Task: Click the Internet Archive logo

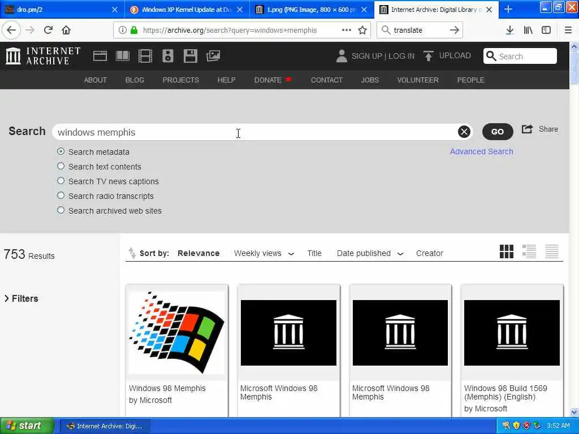Action: point(43,56)
